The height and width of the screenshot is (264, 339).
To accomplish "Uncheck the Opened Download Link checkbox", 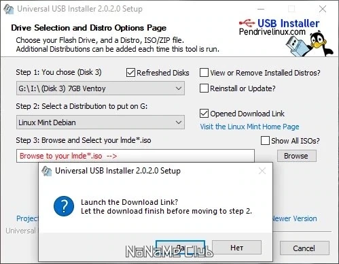I will [204, 114].
